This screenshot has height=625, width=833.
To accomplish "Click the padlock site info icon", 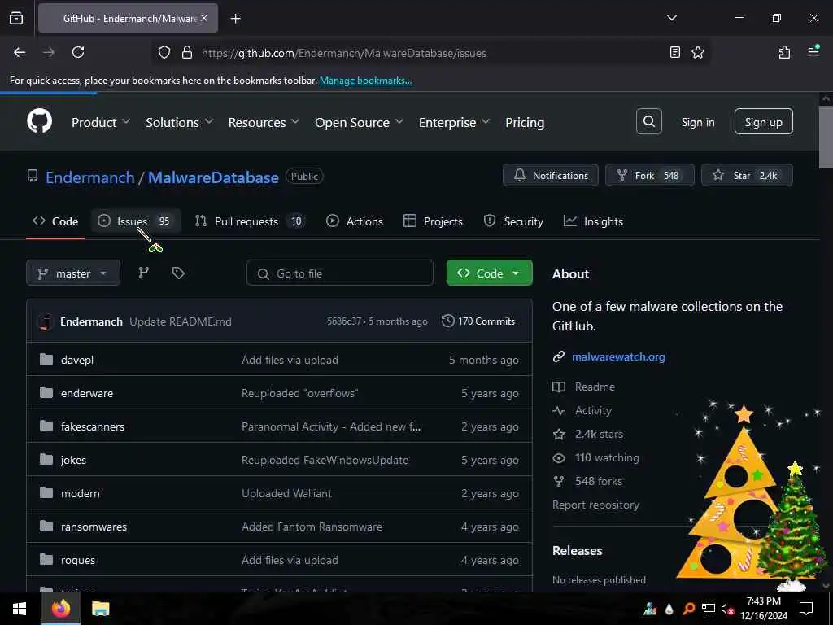I will click(186, 52).
